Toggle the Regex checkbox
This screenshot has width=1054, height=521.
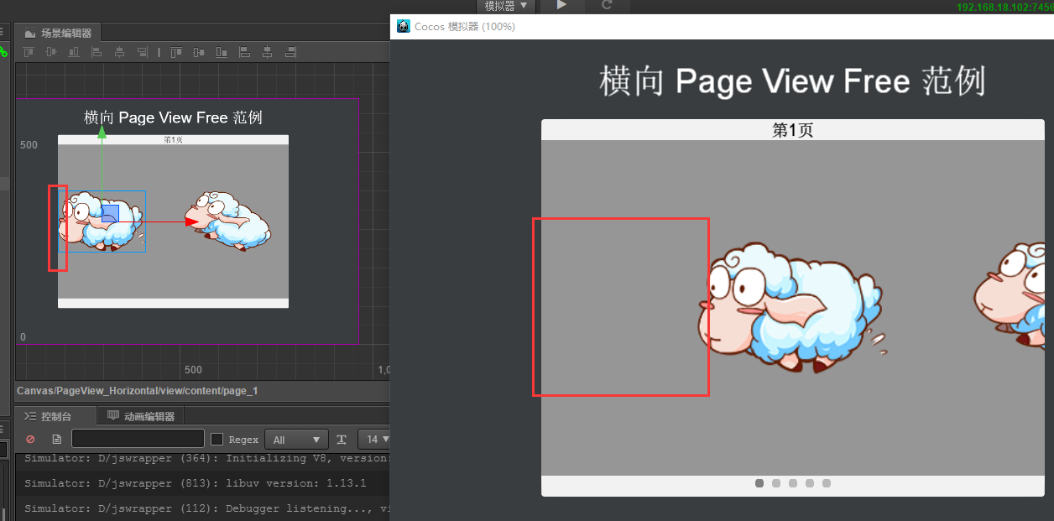pos(217,439)
